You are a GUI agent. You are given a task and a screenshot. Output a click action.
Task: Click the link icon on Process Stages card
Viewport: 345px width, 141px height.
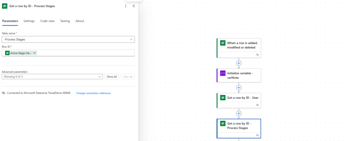(x=257, y=135)
